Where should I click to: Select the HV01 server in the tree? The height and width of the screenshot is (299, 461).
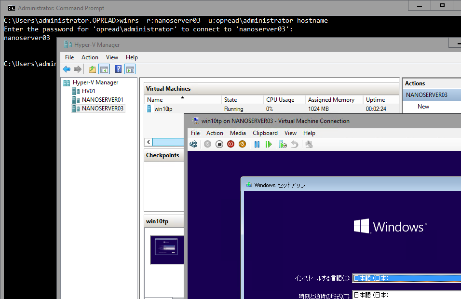[89, 91]
